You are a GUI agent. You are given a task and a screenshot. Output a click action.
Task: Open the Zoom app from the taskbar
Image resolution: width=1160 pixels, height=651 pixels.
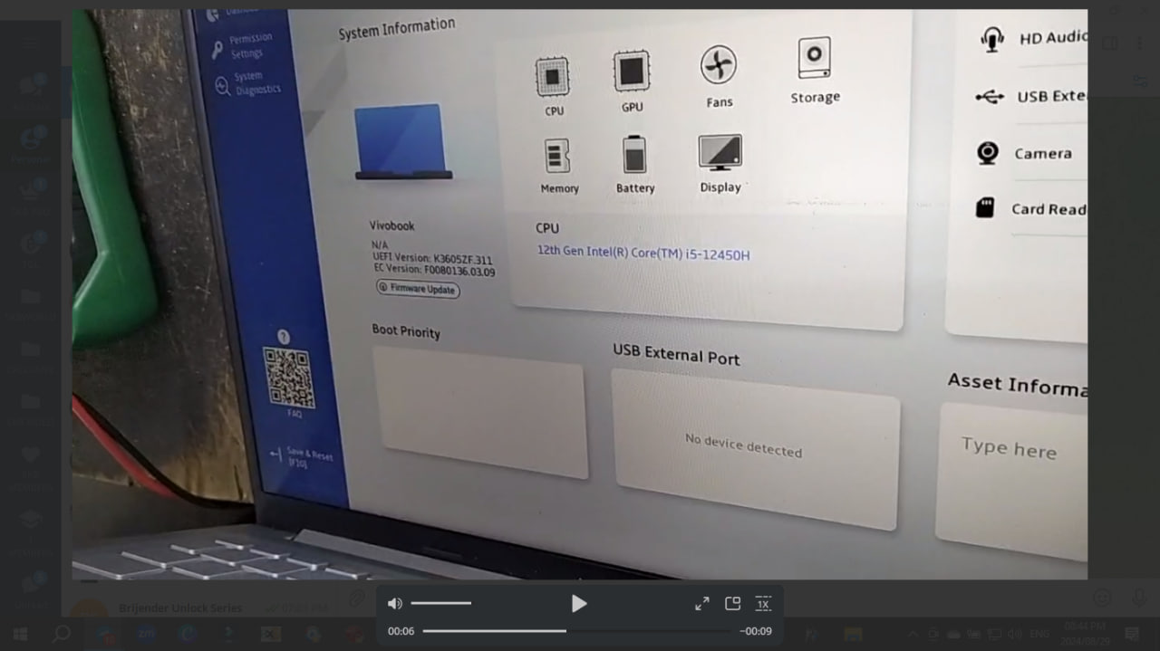tap(146, 634)
